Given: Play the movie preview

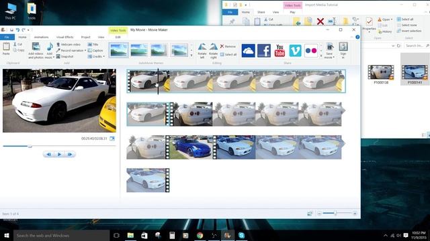Looking at the screenshot, I should click(59, 155).
